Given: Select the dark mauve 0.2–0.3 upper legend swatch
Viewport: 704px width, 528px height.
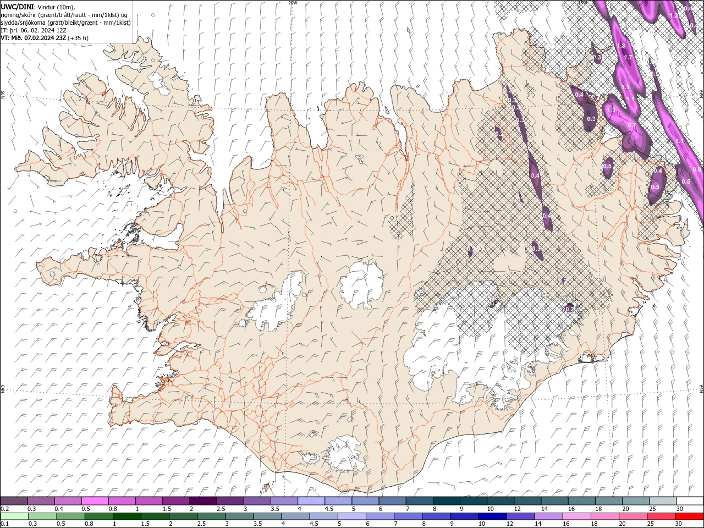Looking at the screenshot, I should point(14,501).
